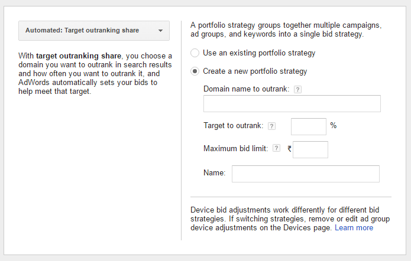411x261 pixels.
Task: Click the rupee currency symbol
Action: point(289,149)
